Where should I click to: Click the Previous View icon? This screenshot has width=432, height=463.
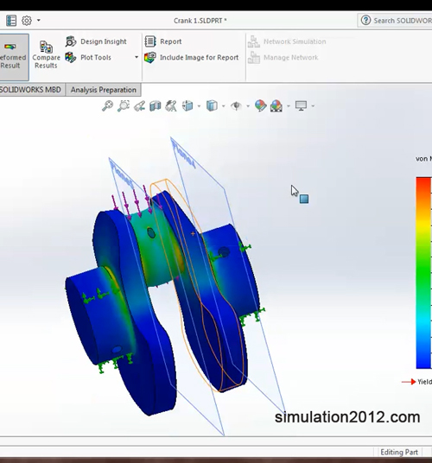139,106
